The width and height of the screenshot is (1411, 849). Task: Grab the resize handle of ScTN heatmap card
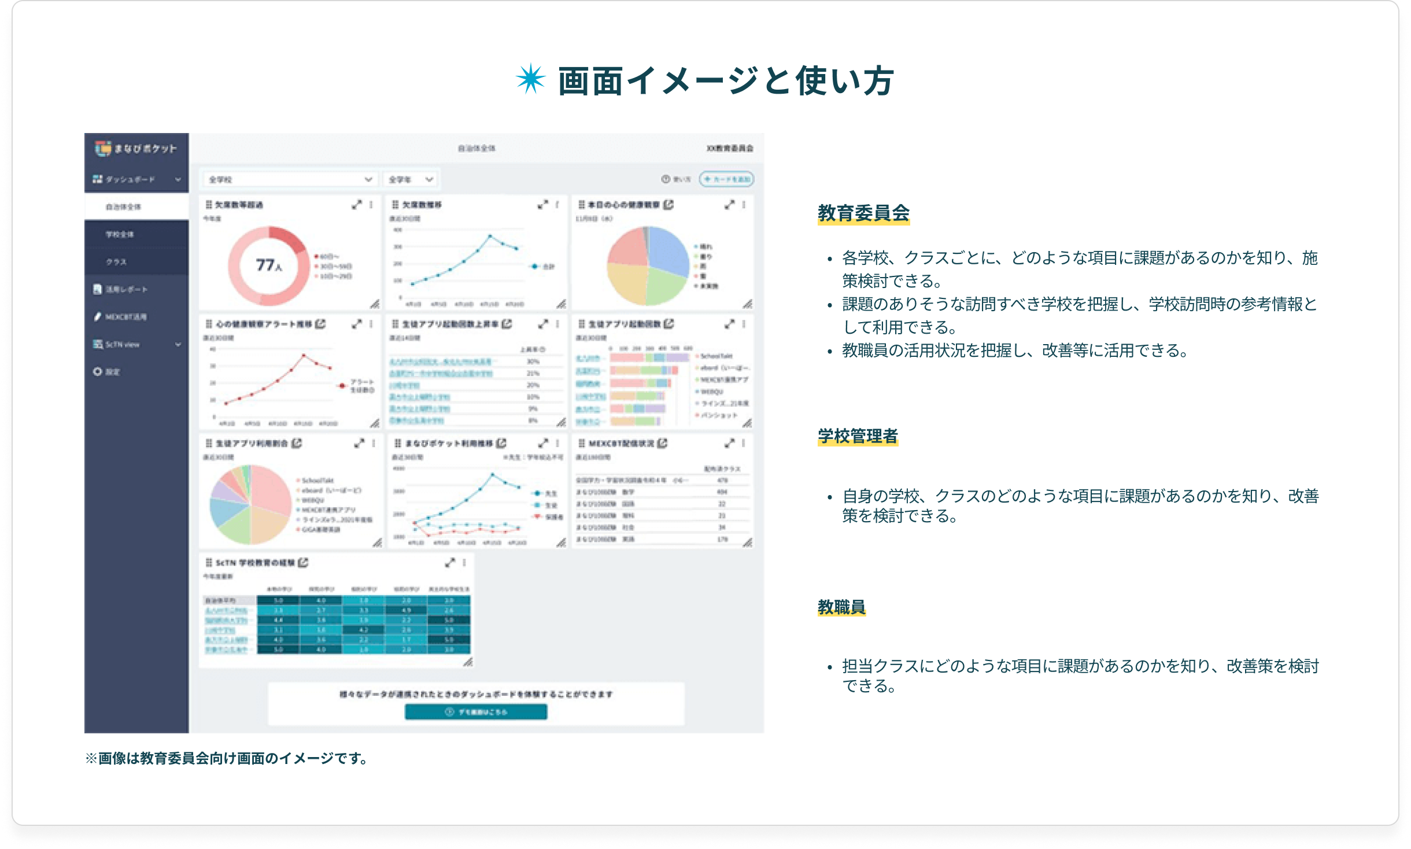468,662
